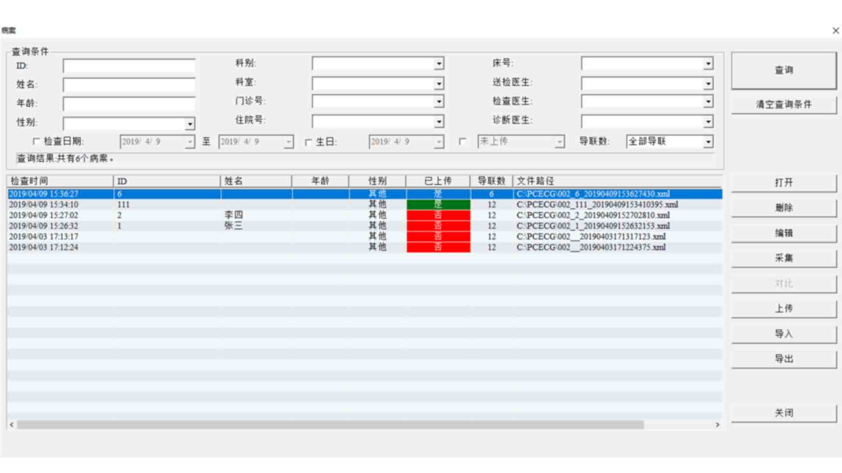Click the 关闭 button
The image size is (842, 473).
pyautogui.click(x=784, y=413)
